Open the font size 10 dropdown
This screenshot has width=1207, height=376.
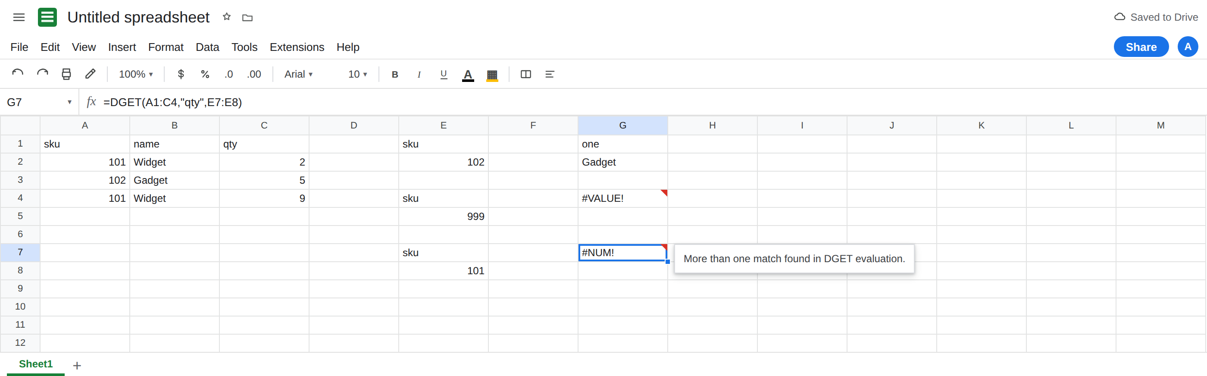(x=357, y=74)
